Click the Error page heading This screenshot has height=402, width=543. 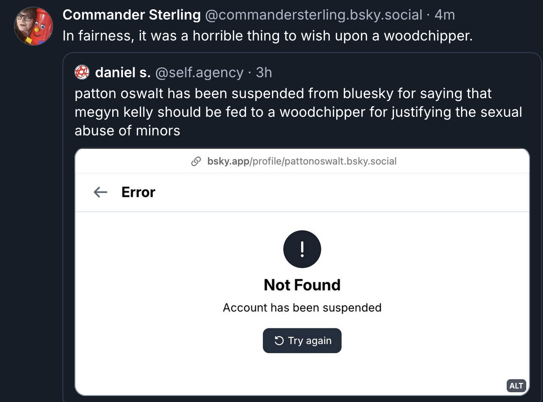tap(138, 192)
